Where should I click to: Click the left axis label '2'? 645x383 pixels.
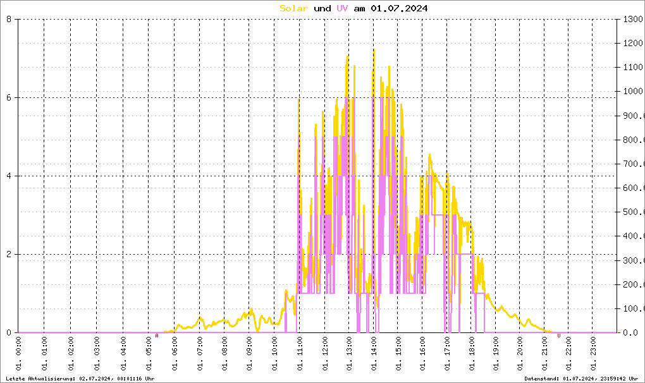(9, 254)
